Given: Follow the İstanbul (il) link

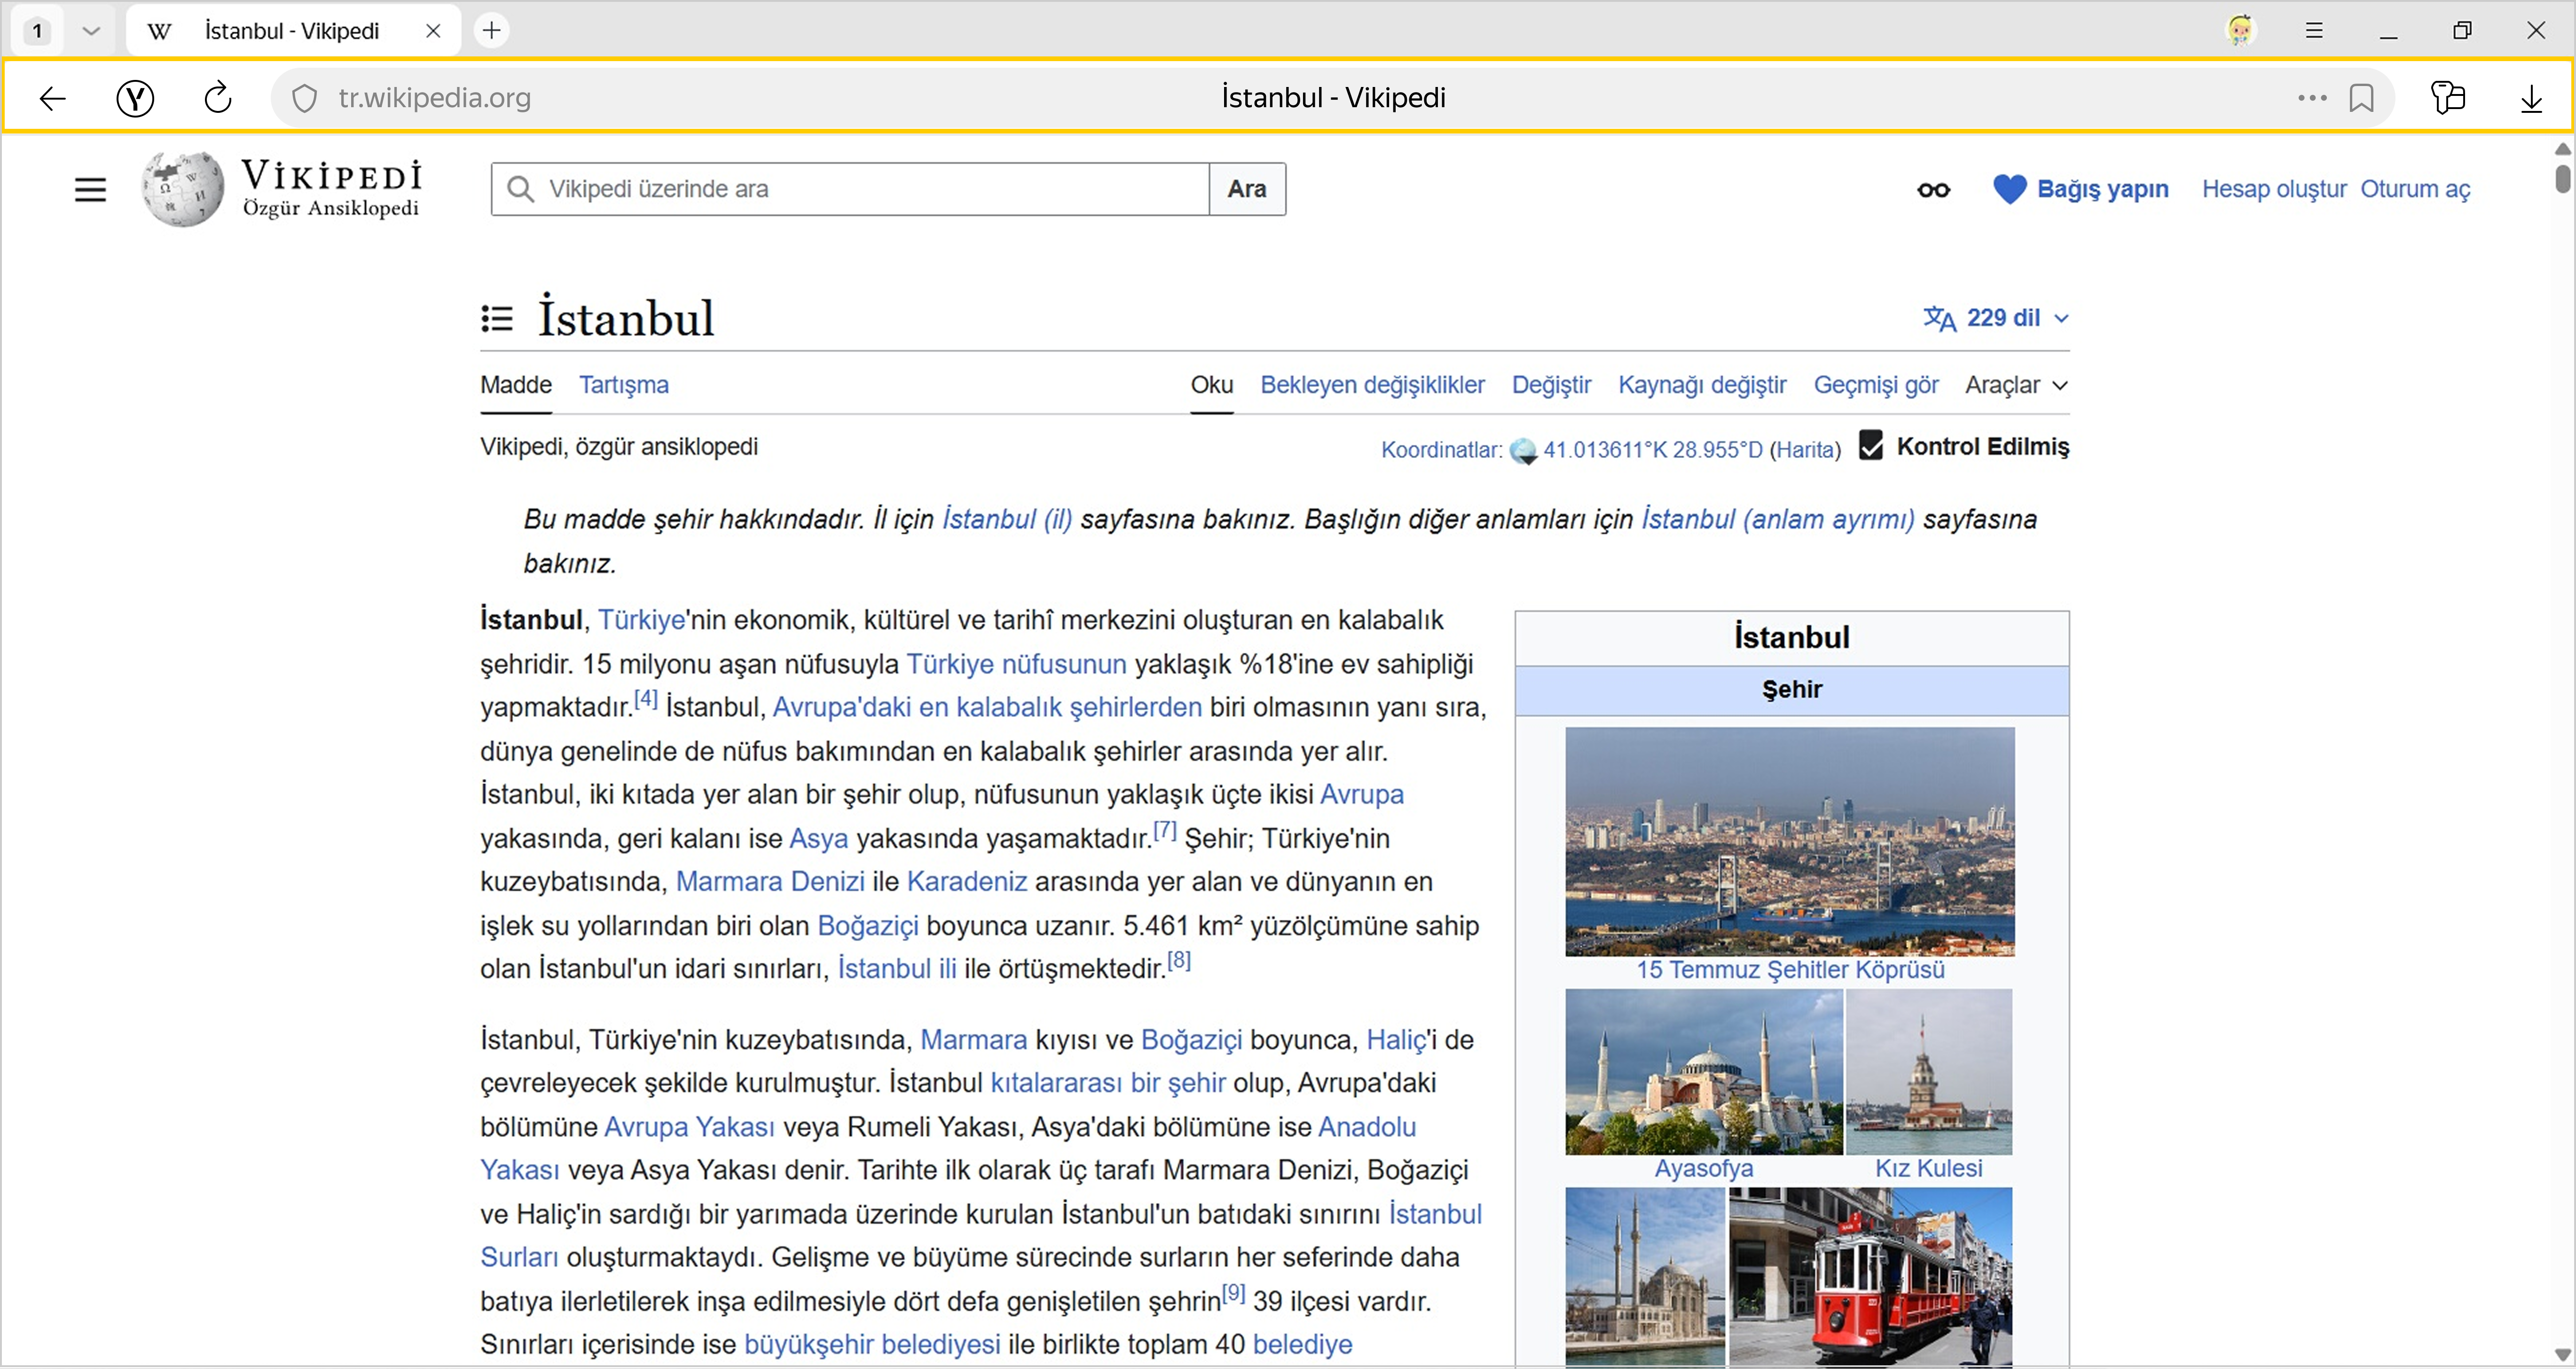Looking at the screenshot, I should click(x=1007, y=519).
